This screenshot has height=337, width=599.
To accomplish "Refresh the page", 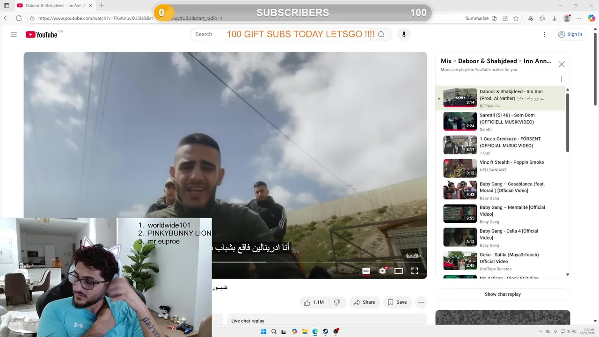I will pos(19,18).
